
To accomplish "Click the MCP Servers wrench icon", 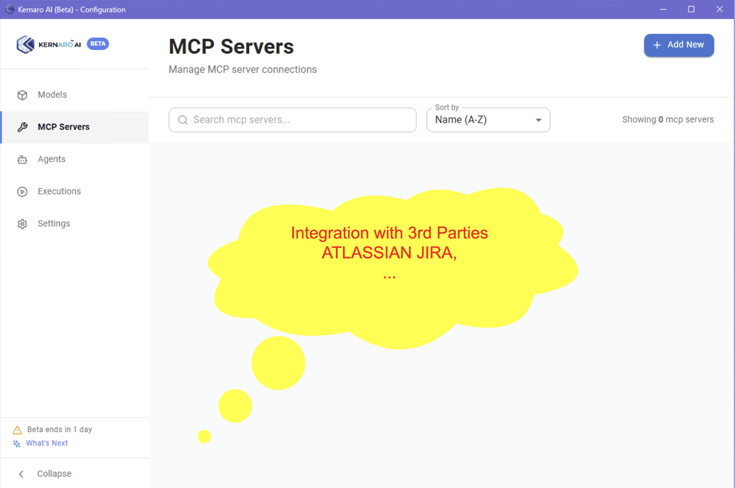I will (x=22, y=127).
